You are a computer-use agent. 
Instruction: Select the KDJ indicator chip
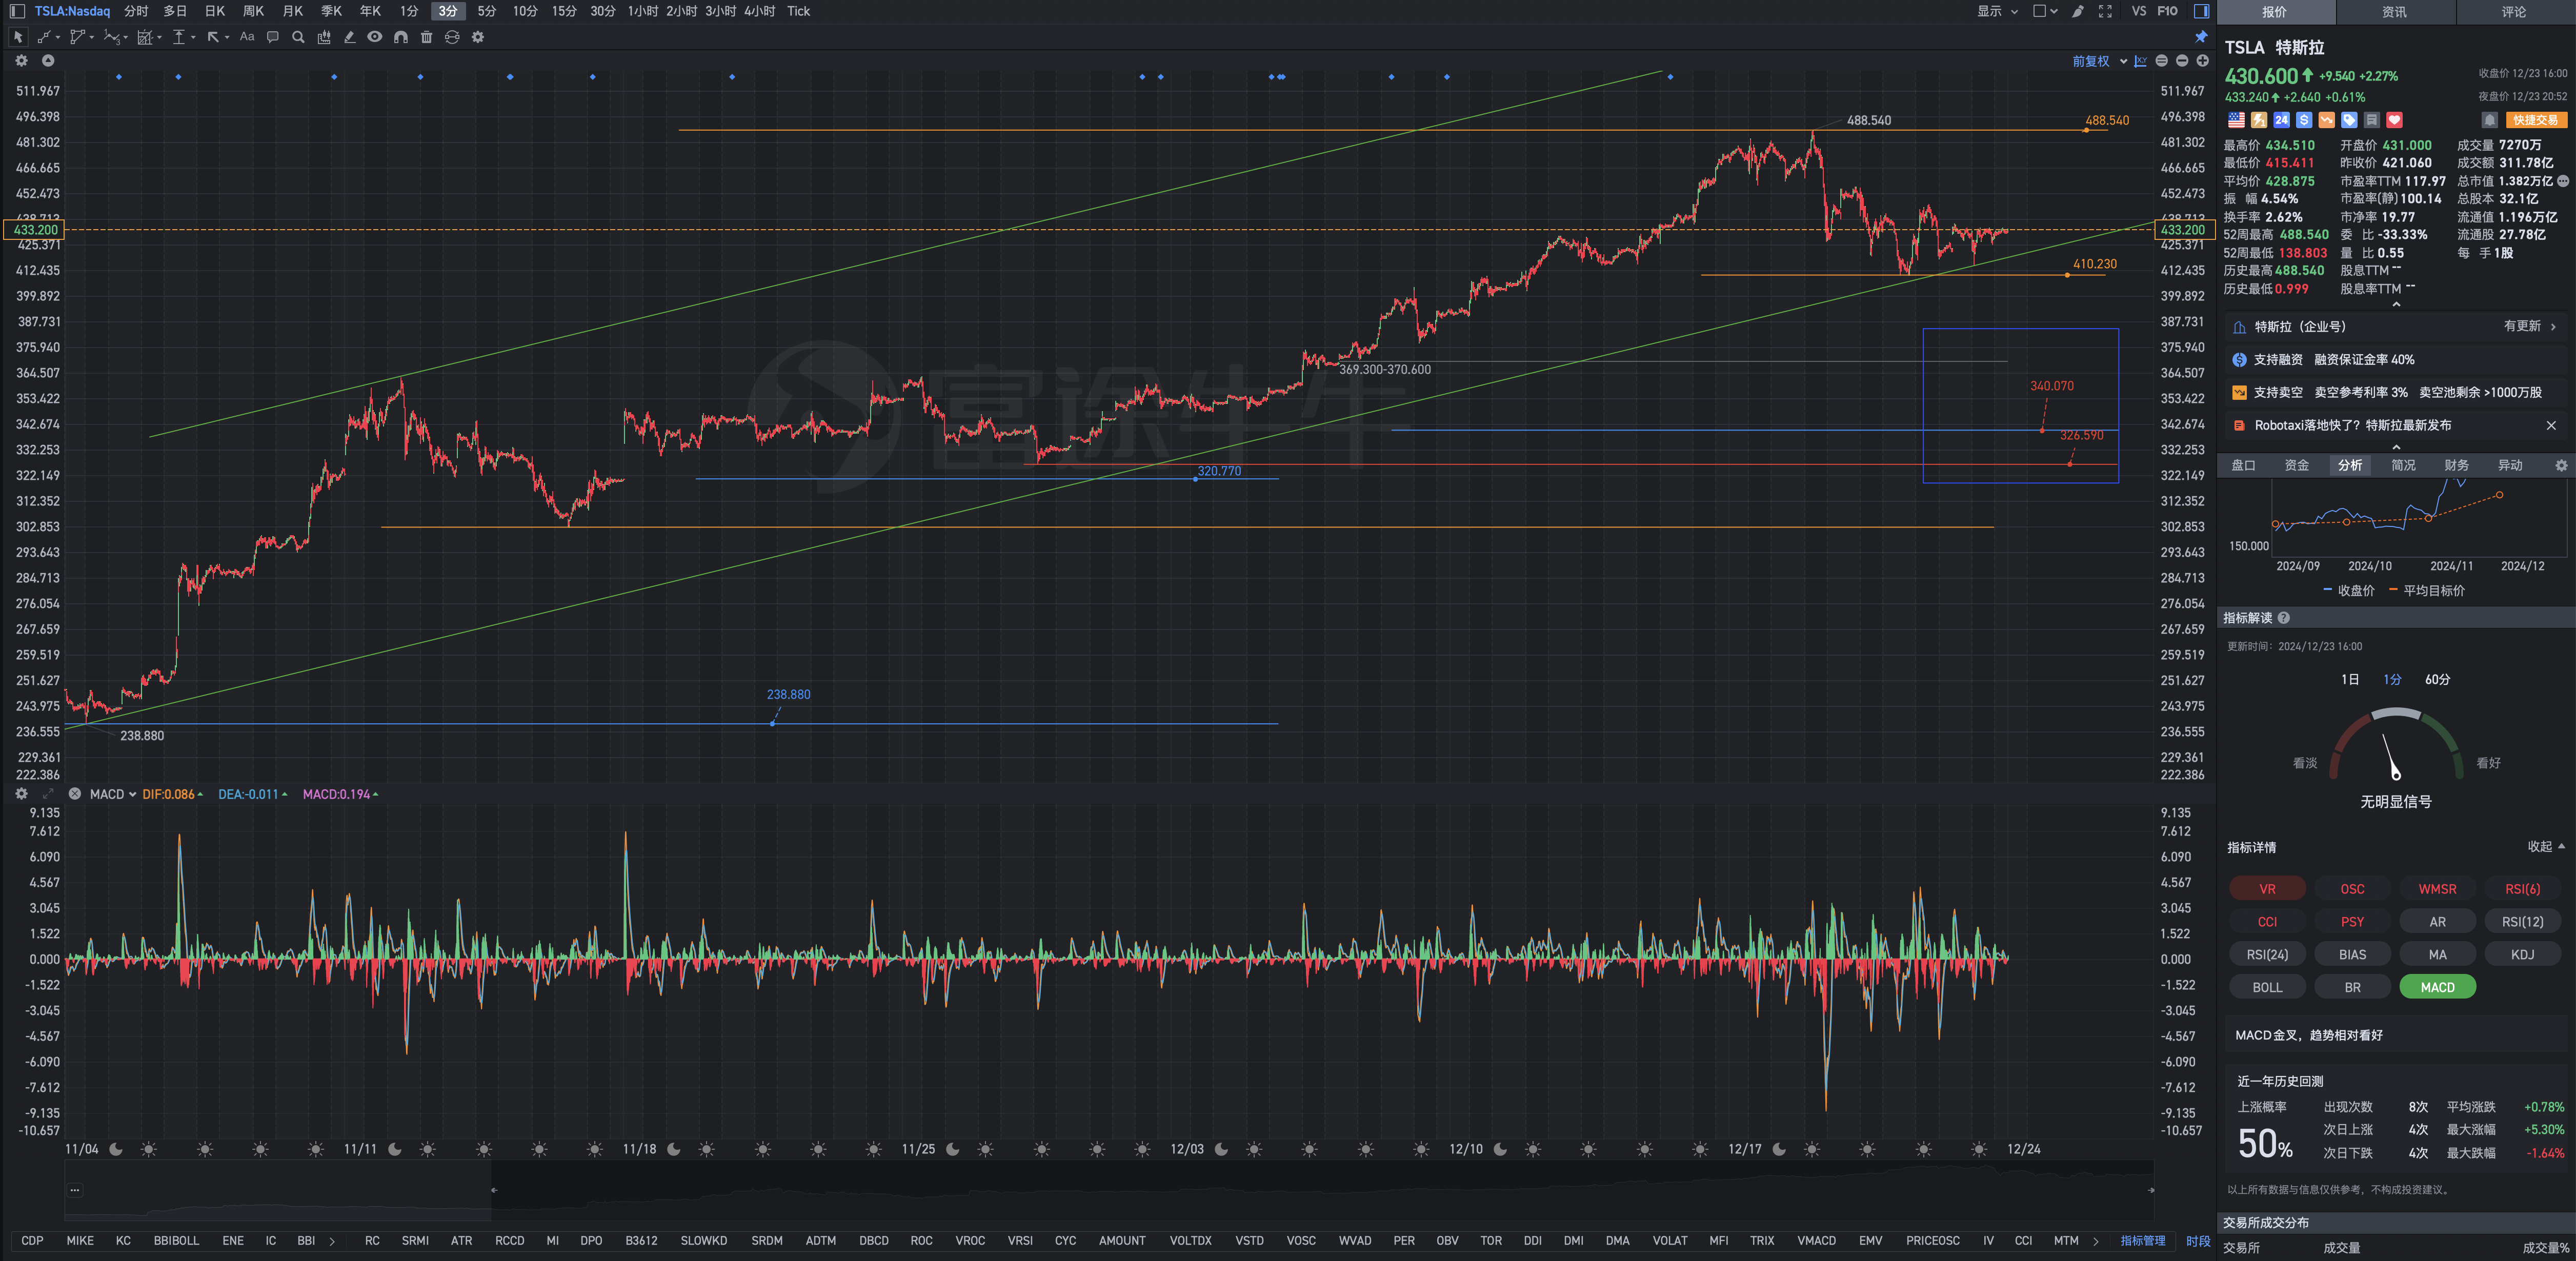(x=2522, y=955)
